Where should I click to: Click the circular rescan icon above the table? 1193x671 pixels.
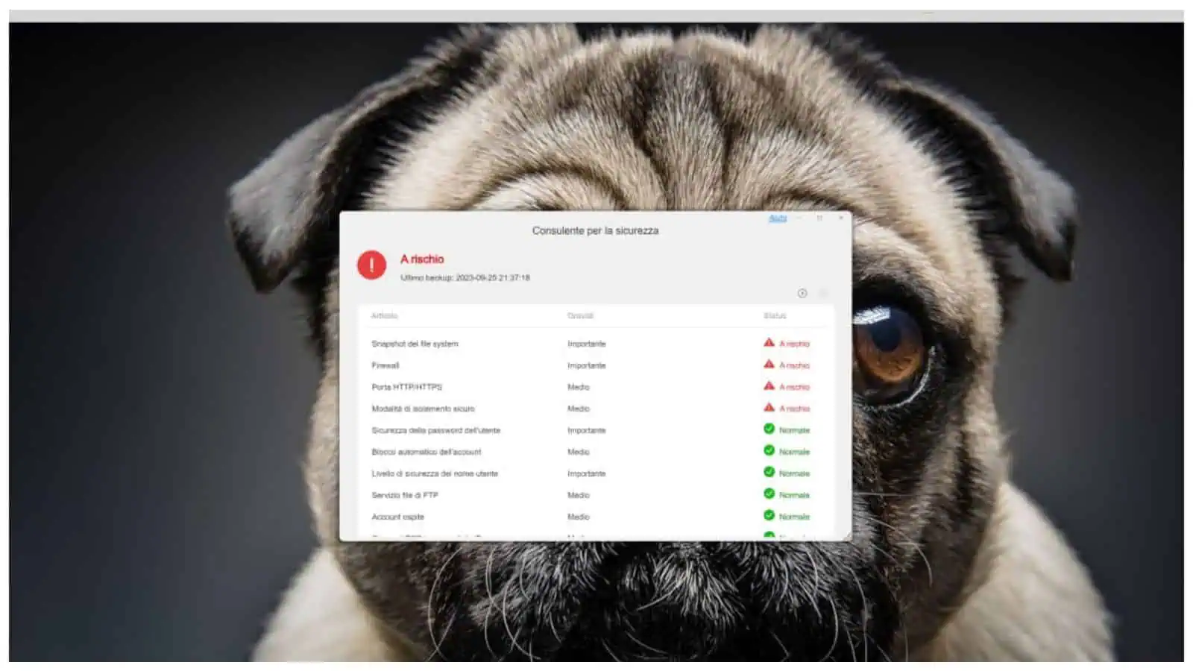pos(802,293)
